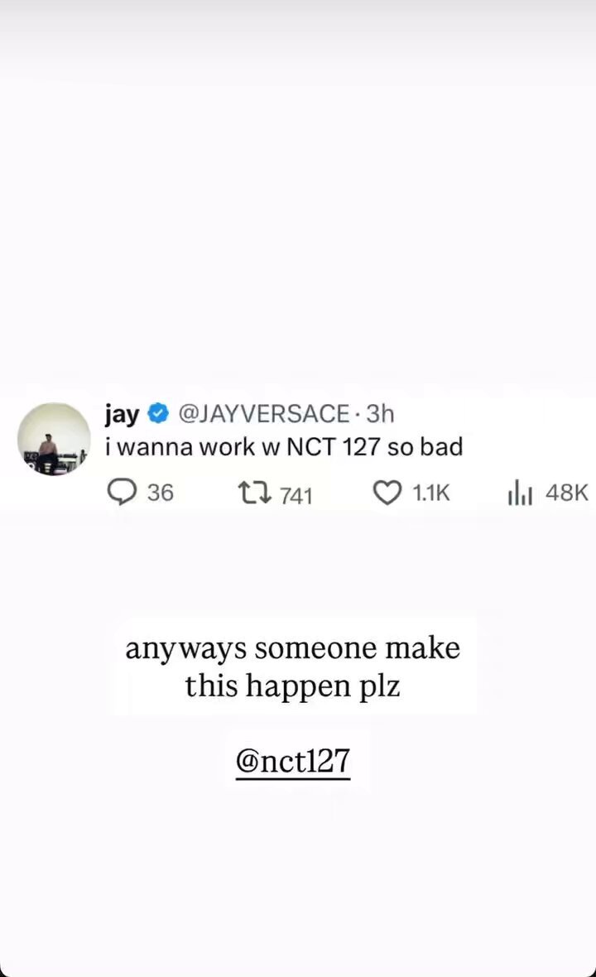The image size is (596, 977).
Task: Open the @JAYVERSACE handle
Action: coord(264,414)
